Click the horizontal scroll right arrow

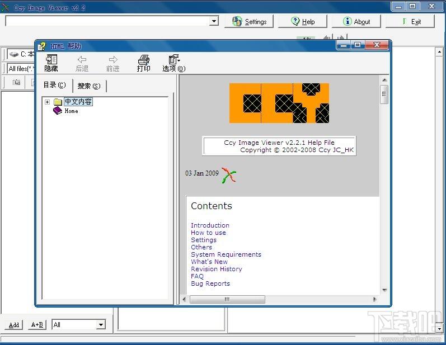tap(374, 299)
